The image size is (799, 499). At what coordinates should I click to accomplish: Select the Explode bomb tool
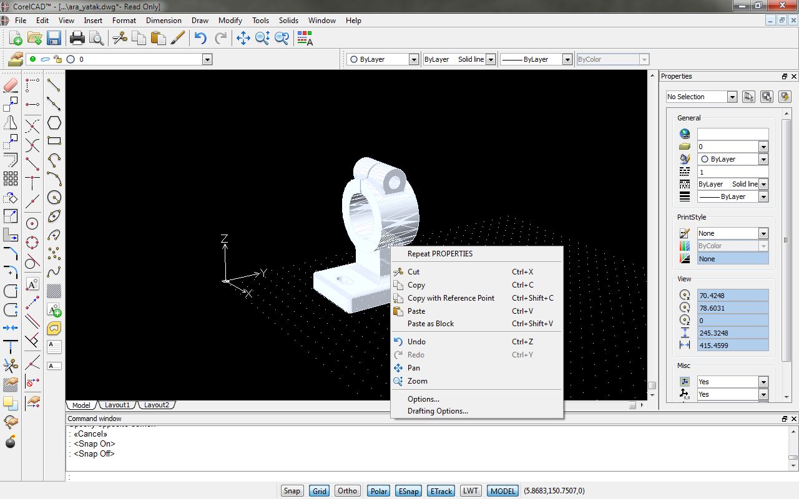click(x=11, y=442)
